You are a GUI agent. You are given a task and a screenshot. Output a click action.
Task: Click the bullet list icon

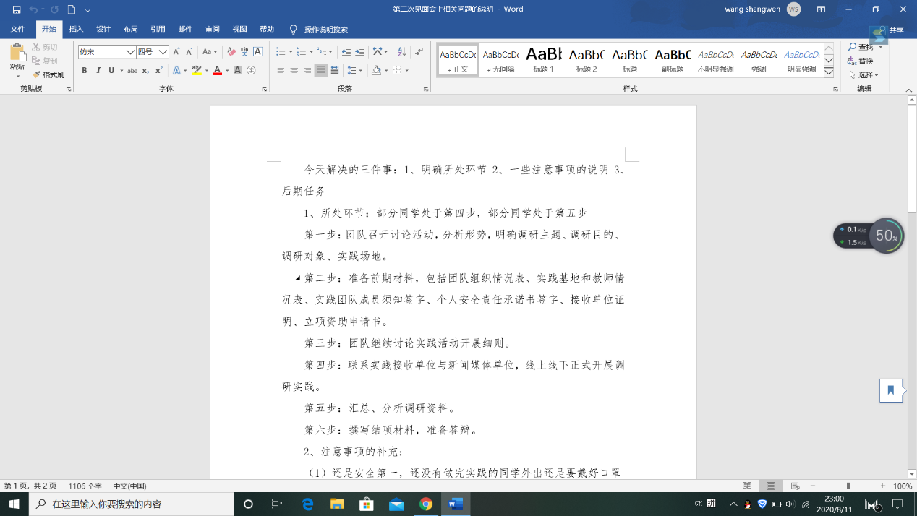click(281, 52)
